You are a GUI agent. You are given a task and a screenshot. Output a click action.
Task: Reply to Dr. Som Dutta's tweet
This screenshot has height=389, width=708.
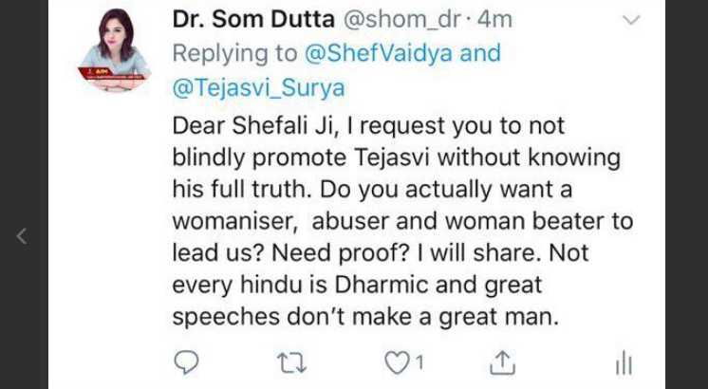[x=187, y=361]
